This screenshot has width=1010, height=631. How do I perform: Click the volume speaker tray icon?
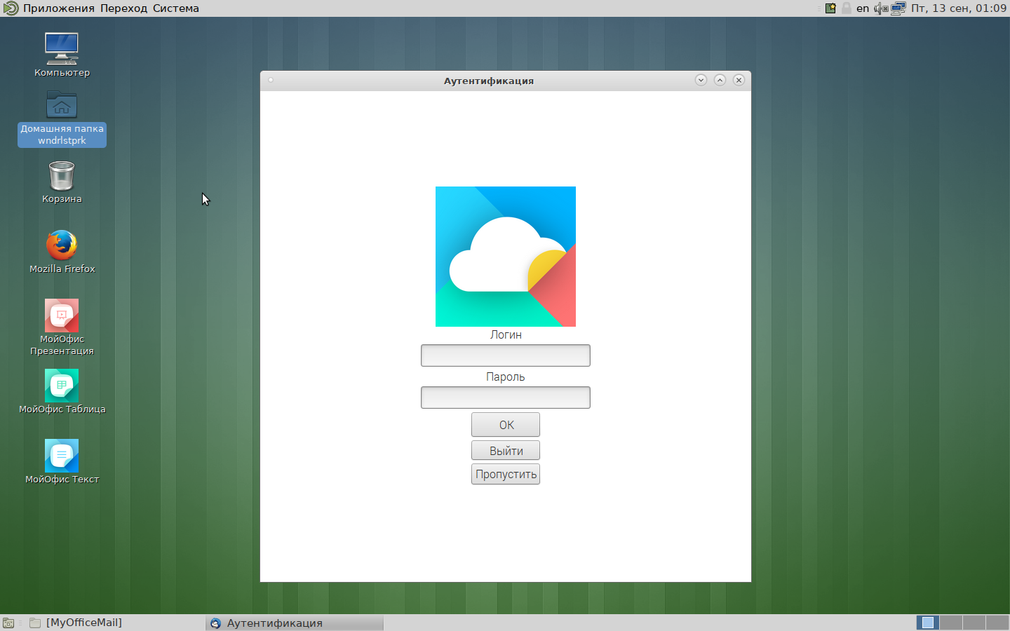pos(881,8)
